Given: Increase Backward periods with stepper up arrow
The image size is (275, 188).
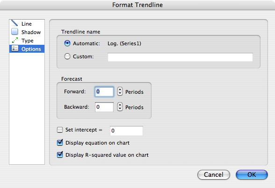Looking at the screenshot, I should click(x=120, y=104).
